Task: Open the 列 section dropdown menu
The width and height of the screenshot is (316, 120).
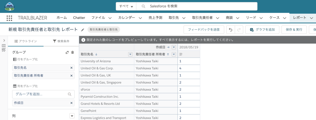Action: (72, 116)
